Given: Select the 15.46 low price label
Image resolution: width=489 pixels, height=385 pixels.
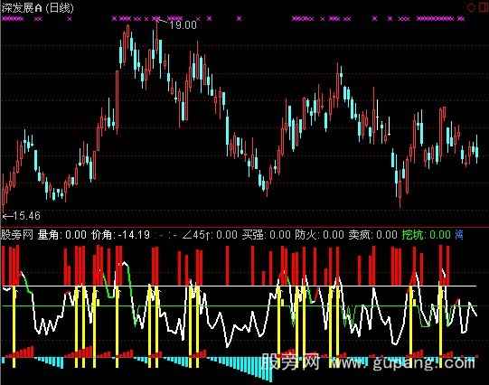Looking at the screenshot, I should (x=27, y=216).
